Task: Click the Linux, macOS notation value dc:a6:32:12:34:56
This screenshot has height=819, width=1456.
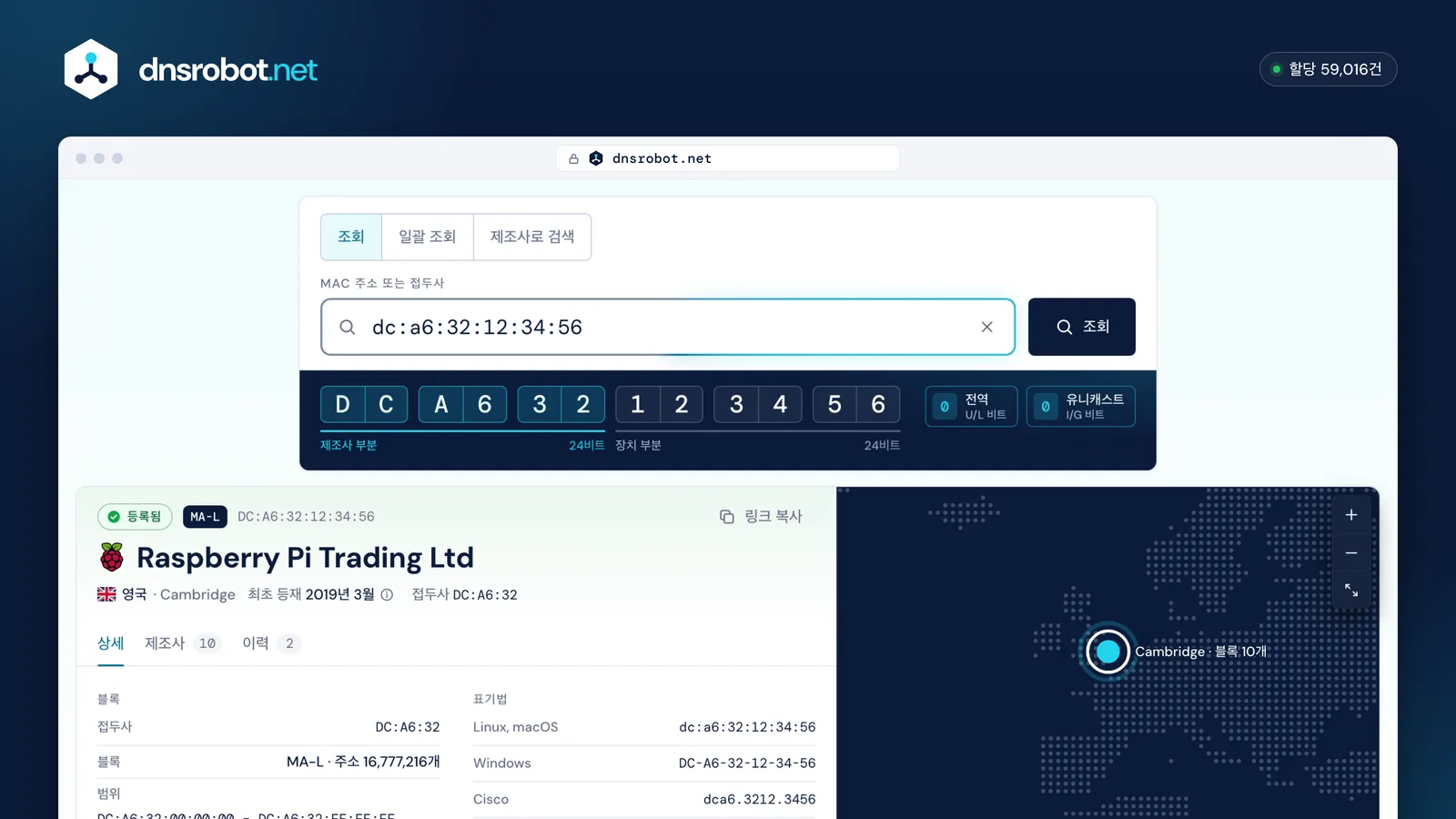Action: (747, 727)
